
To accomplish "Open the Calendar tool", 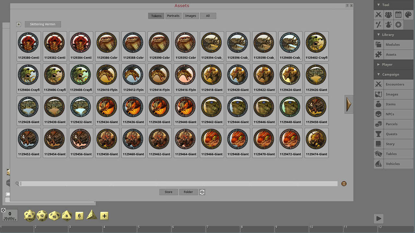I will (x=398, y=15).
